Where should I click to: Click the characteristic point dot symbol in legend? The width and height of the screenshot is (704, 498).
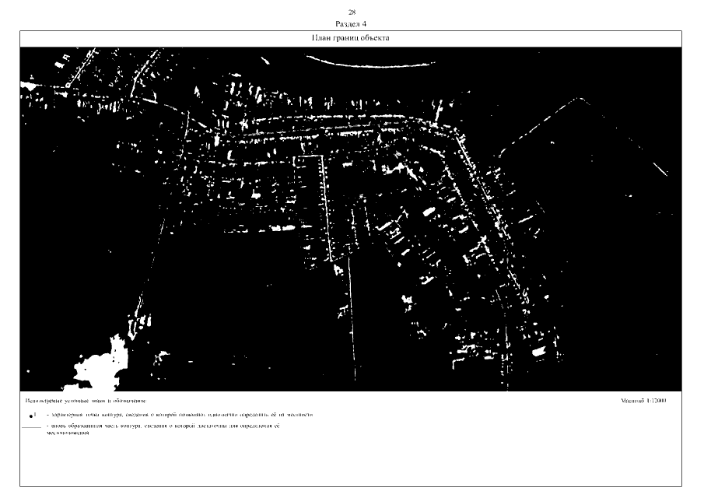30,416
